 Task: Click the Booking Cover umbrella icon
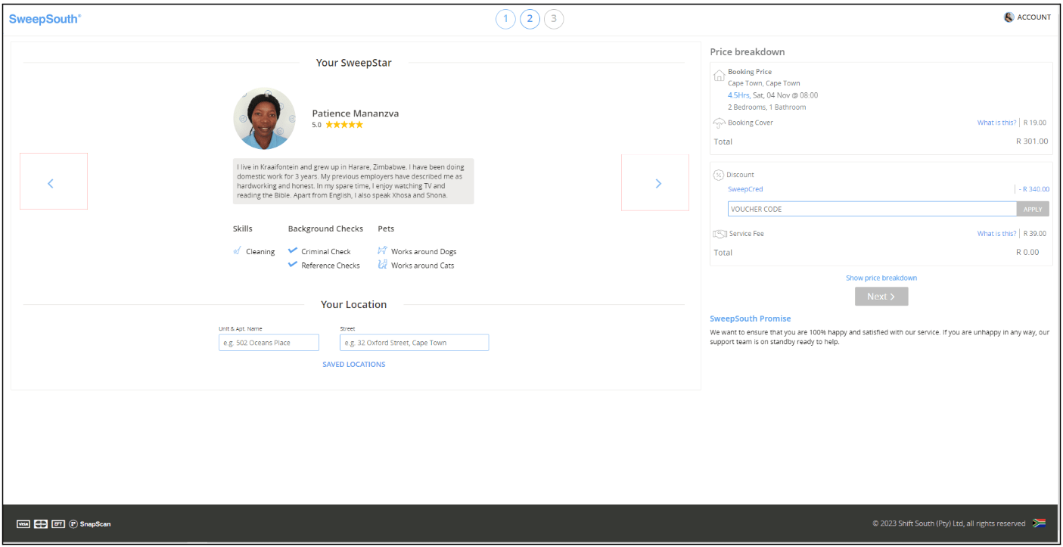pos(719,122)
